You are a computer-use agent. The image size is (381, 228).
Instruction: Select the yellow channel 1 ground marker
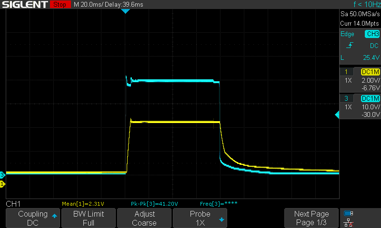point(2,183)
